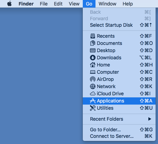Click the Downloads arrow icon
This screenshot has height=144, width=158.
pyautogui.click(x=93, y=58)
